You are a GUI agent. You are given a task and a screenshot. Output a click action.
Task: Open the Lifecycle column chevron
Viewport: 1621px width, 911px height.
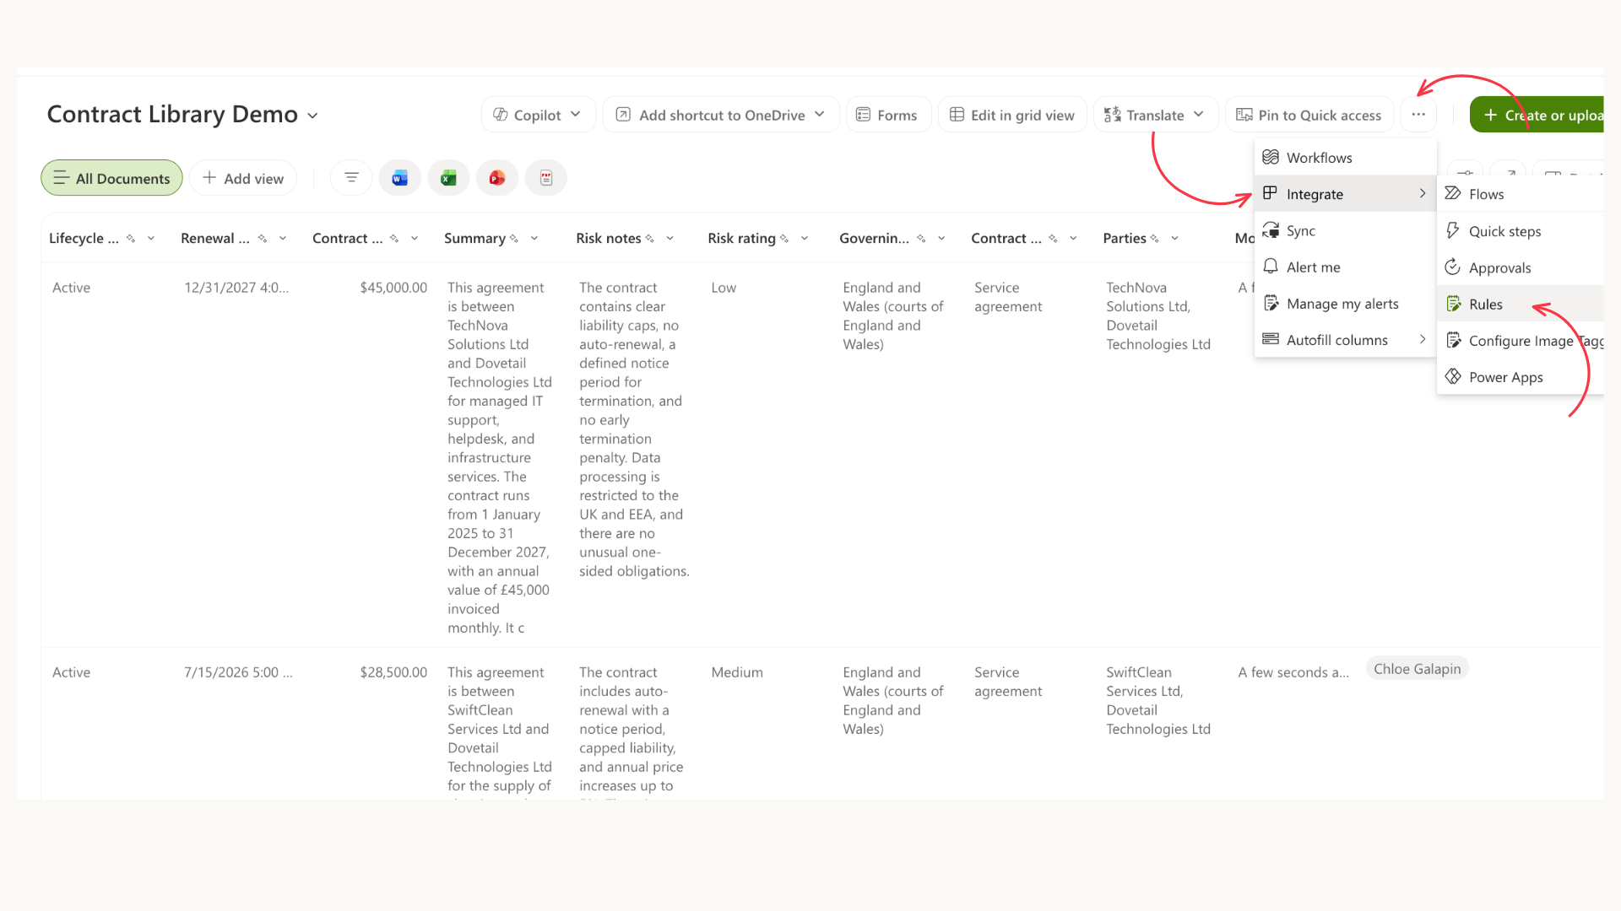click(151, 239)
